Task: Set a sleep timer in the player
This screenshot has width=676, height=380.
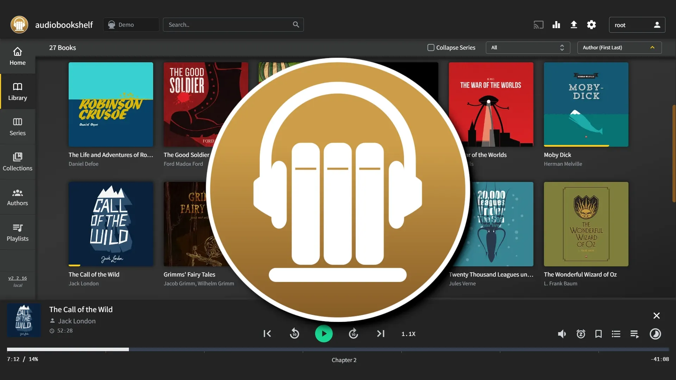Action: pos(580,334)
